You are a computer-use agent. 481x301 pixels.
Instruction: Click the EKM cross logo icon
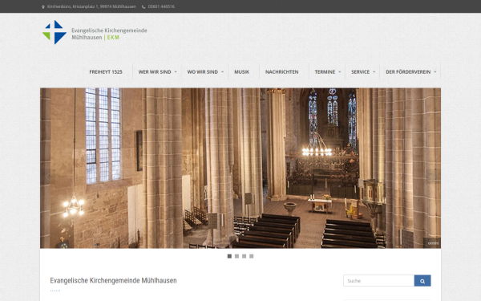[55, 32]
